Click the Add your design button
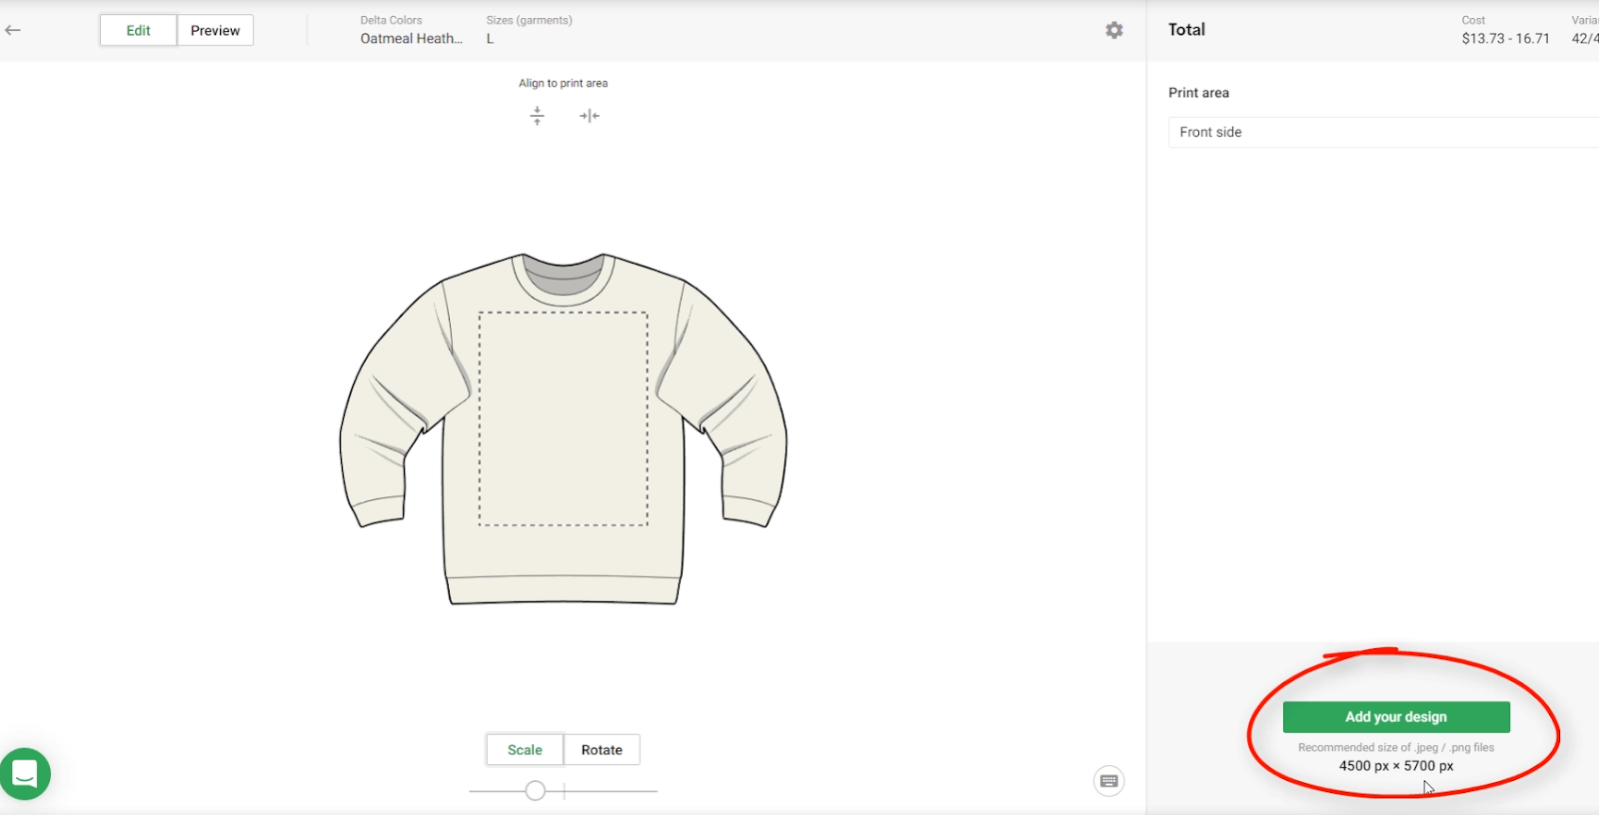This screenshot has width=1599, height=815. pos(1396,717)
